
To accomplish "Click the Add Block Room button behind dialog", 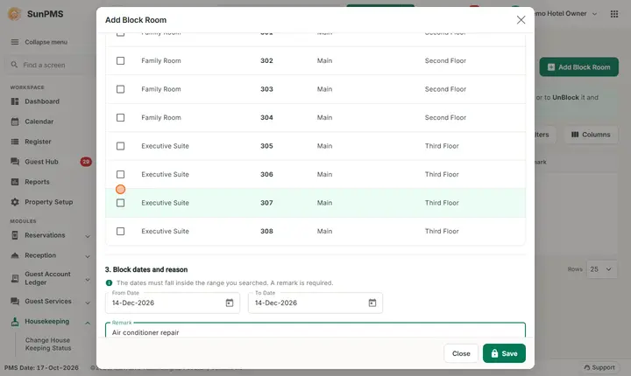I will (578, 67).
